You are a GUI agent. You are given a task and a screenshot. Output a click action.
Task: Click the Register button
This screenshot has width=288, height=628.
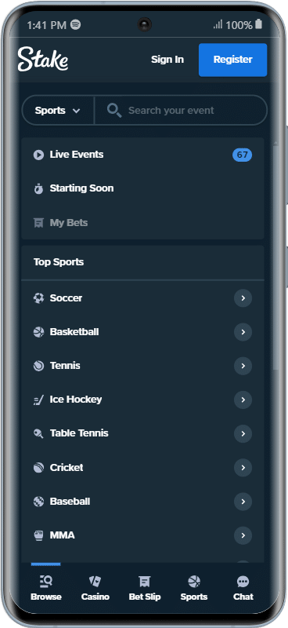(x=233, y=60)
